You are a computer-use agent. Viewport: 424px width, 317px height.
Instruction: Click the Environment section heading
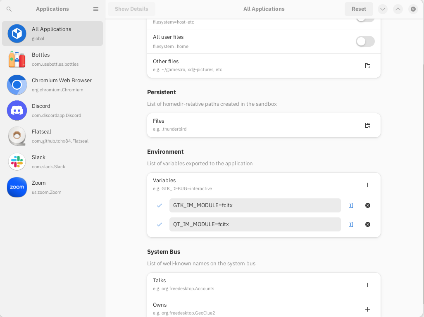click(x=165, y=152)
